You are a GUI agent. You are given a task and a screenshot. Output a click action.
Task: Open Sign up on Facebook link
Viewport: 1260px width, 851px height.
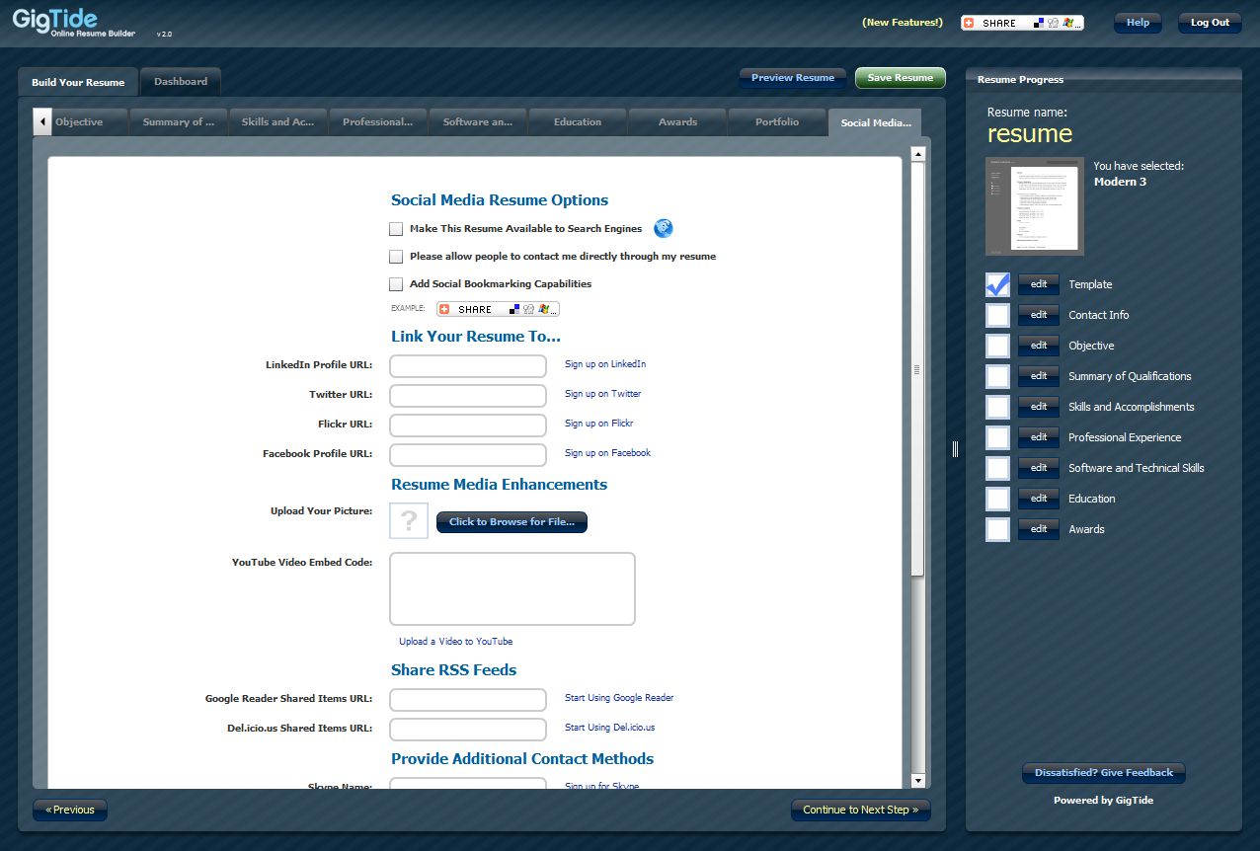pyautogui.click(x=607, y=453)
